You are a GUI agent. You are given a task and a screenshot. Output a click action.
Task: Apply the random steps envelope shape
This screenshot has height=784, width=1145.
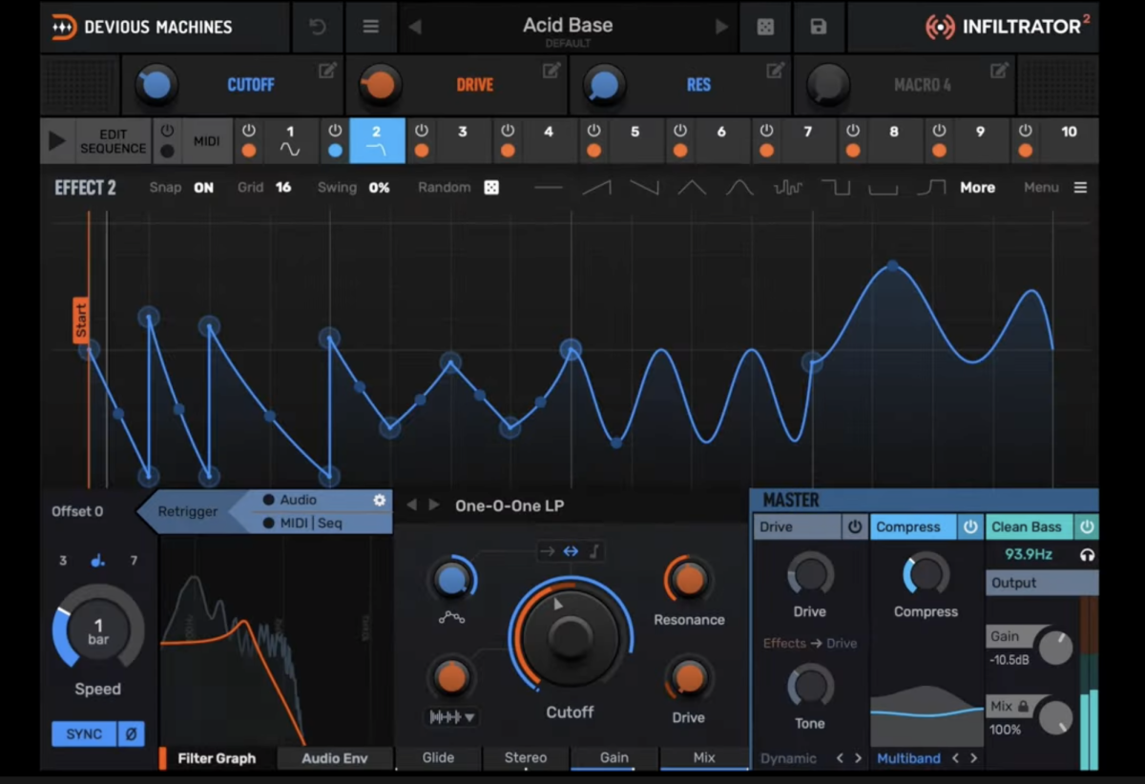click(788, 188)
